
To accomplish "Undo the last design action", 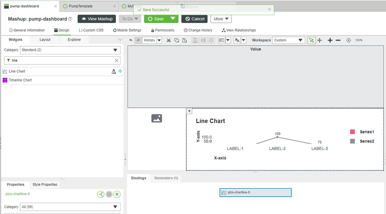I will (131, 40).
